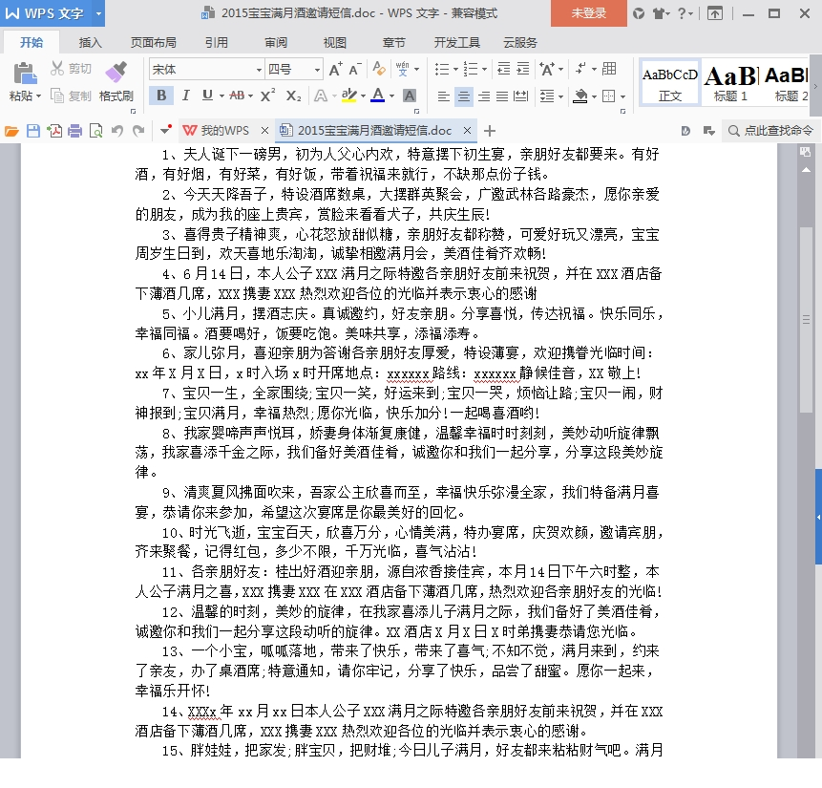Switch to the 开发工具 tab
This screenshot has height=788, width=822.
[456, 42]
